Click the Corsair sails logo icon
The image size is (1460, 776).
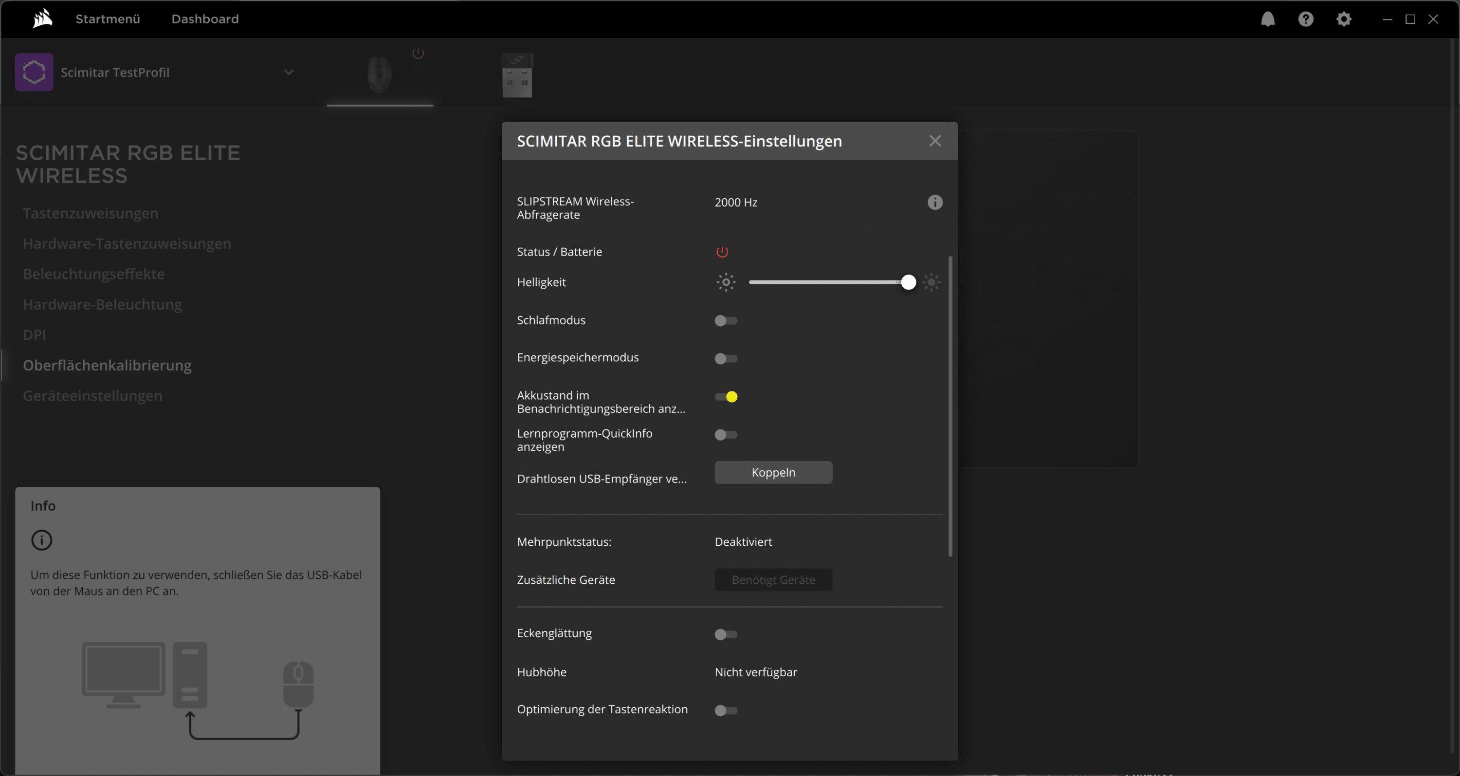pyautogui.click(x=42, y=18)
